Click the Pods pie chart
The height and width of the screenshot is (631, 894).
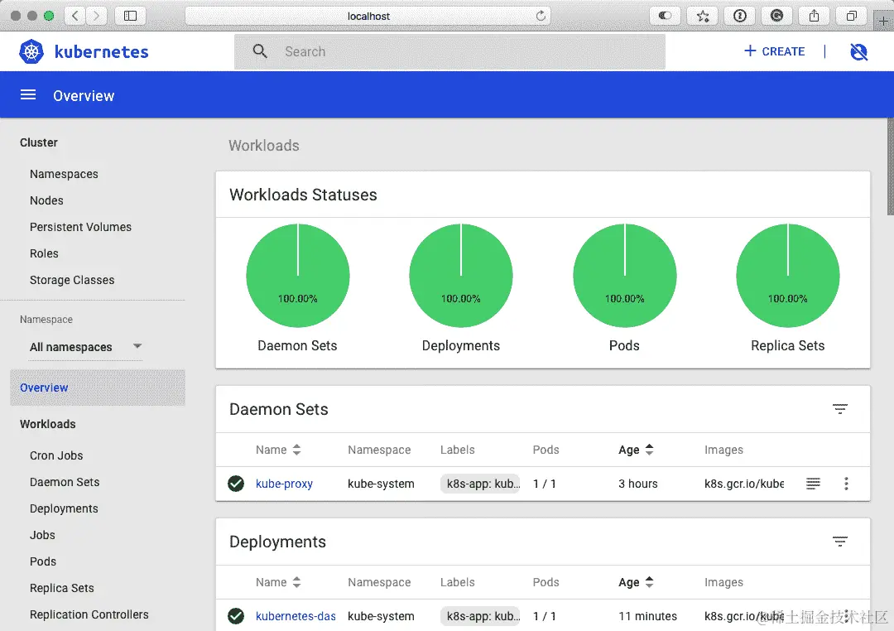tap(624, 276)
